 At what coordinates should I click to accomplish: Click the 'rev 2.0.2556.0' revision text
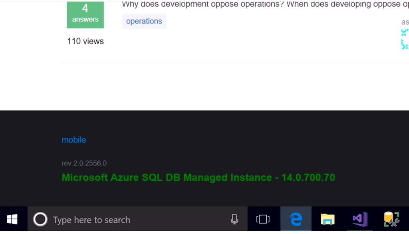pyautogui.click(x=84, y=163)
